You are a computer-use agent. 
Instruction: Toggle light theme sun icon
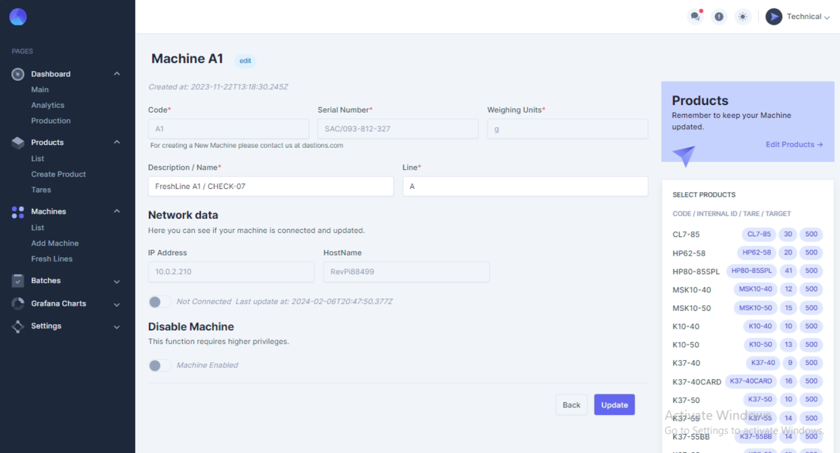[742, 17]
